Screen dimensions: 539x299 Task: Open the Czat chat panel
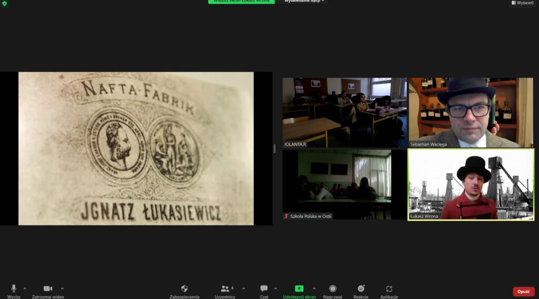(264, 288)
